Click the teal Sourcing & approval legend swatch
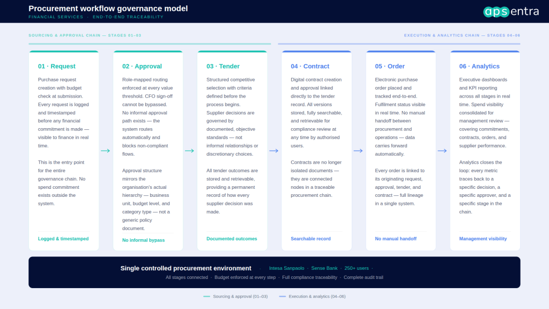Screen dimensions: 549x309 [206, 296]
